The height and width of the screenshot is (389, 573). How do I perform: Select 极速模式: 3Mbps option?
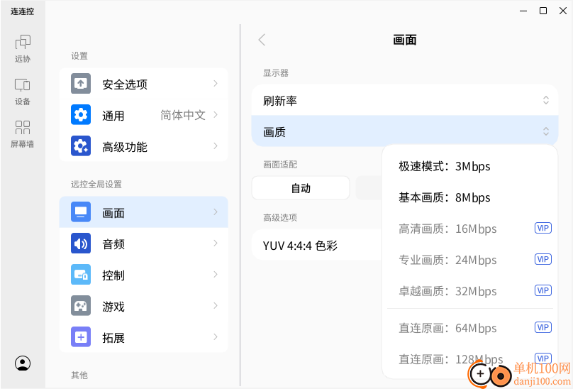click(x=470, y=167)
